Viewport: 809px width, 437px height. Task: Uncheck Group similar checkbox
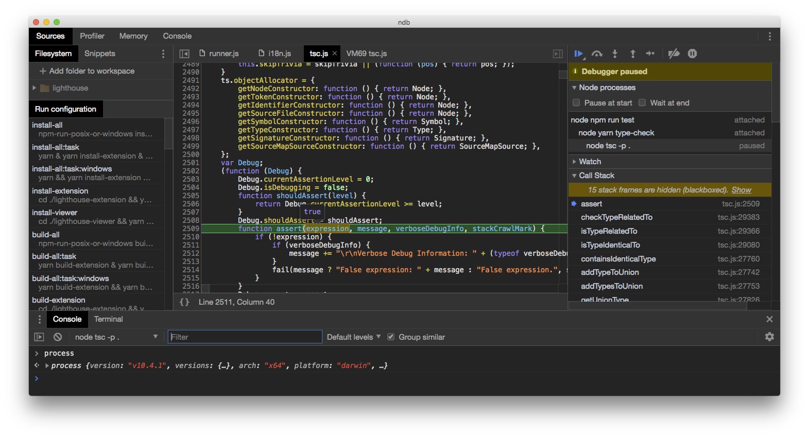pyautogui.click(x=391, y=337)
